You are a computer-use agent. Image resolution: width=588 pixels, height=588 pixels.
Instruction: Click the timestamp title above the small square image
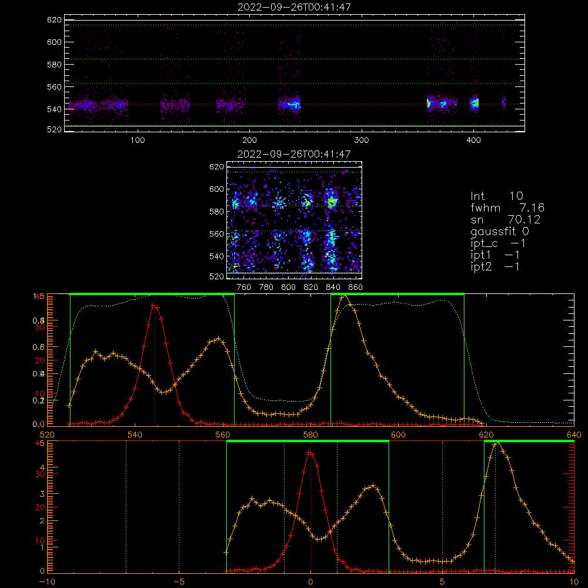295,153
